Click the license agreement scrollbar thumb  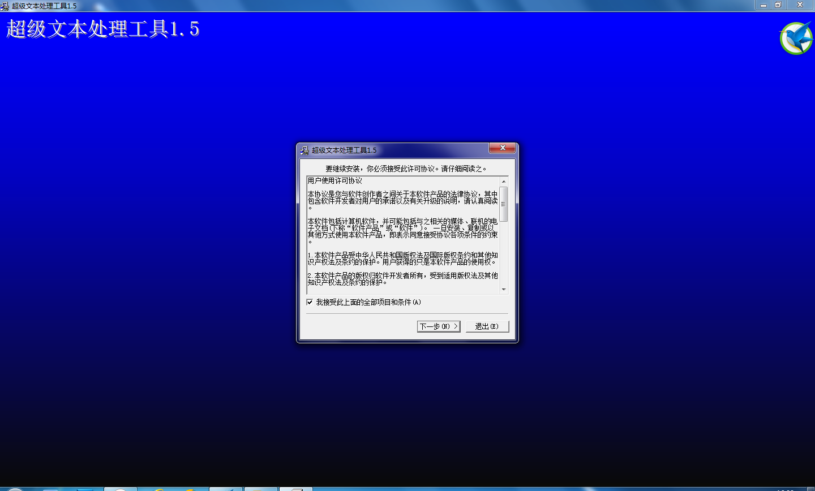504,204
